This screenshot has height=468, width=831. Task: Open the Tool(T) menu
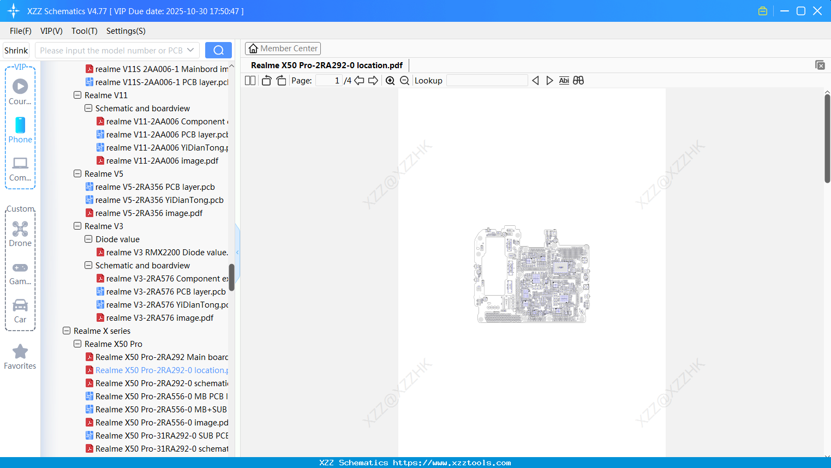pos(85,31)
